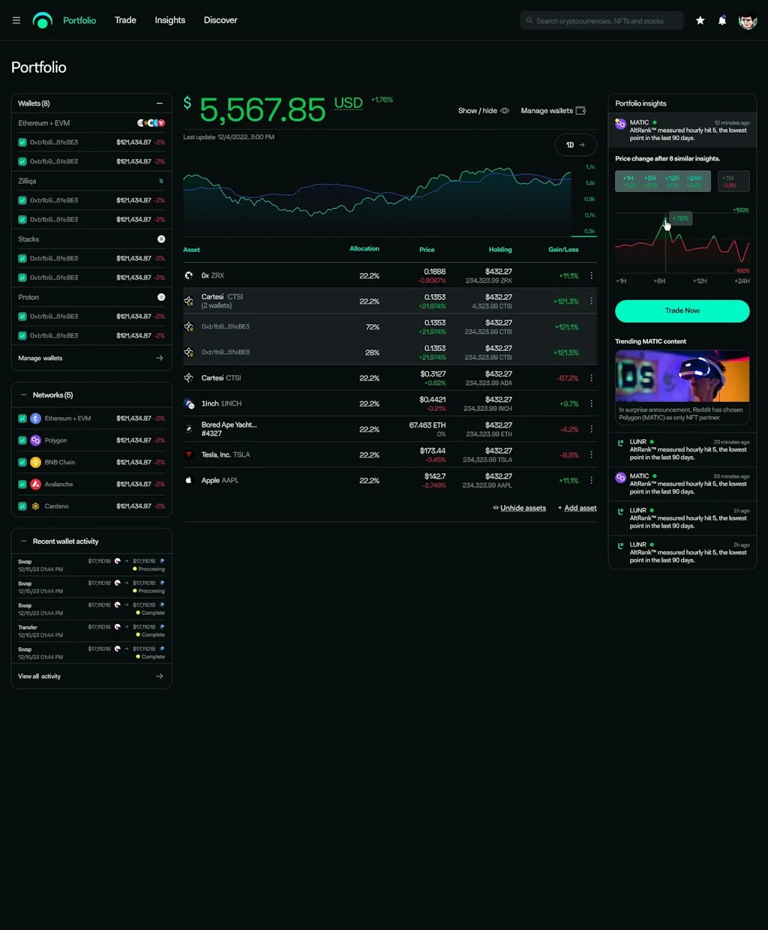Viewport: 768px width, 930px height.
Task: Open the Proton wallet icon
Action: pos(162,297)
